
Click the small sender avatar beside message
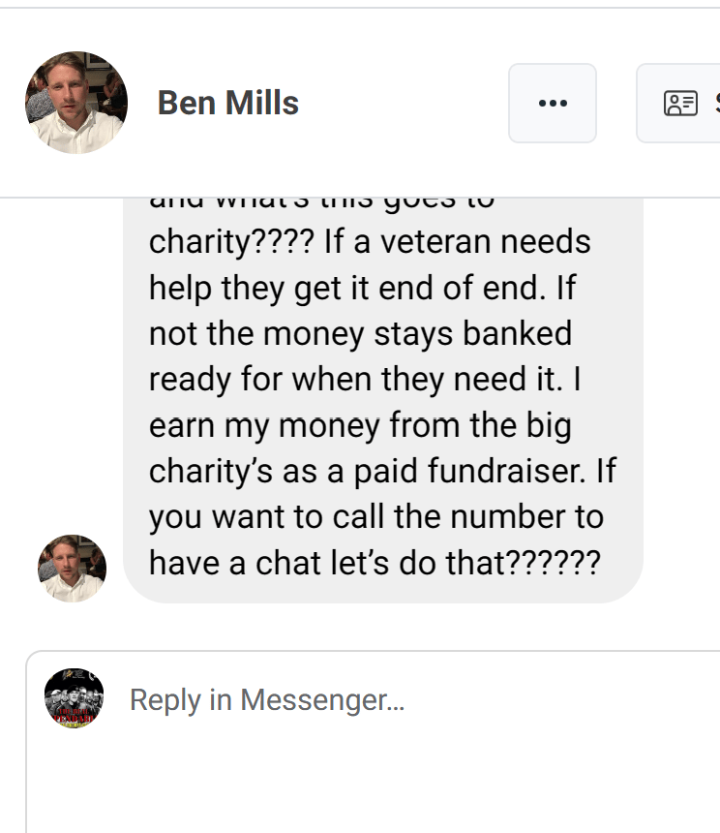(x=73, y=569)
